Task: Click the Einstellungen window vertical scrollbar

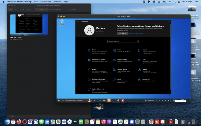Action: (x=170, y=57)
